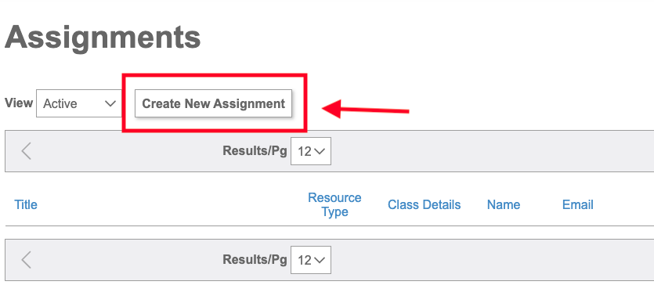Go to previous page using top pagination arrow

(x=27, y=151)
